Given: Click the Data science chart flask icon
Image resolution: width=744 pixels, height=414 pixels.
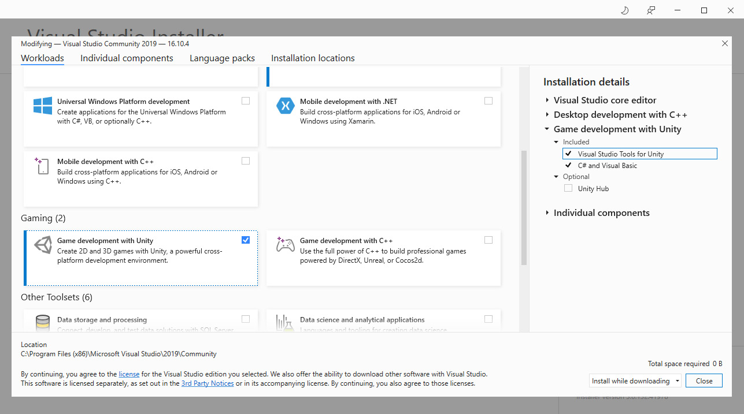Looking at the screenshot, I should [285, 323].
